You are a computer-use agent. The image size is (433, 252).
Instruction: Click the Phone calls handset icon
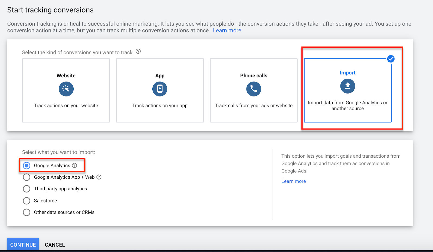coord(254,89)
